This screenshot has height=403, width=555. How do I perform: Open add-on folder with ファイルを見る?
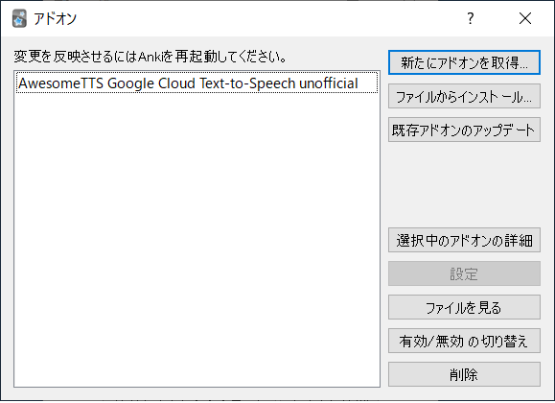(464, 307)
